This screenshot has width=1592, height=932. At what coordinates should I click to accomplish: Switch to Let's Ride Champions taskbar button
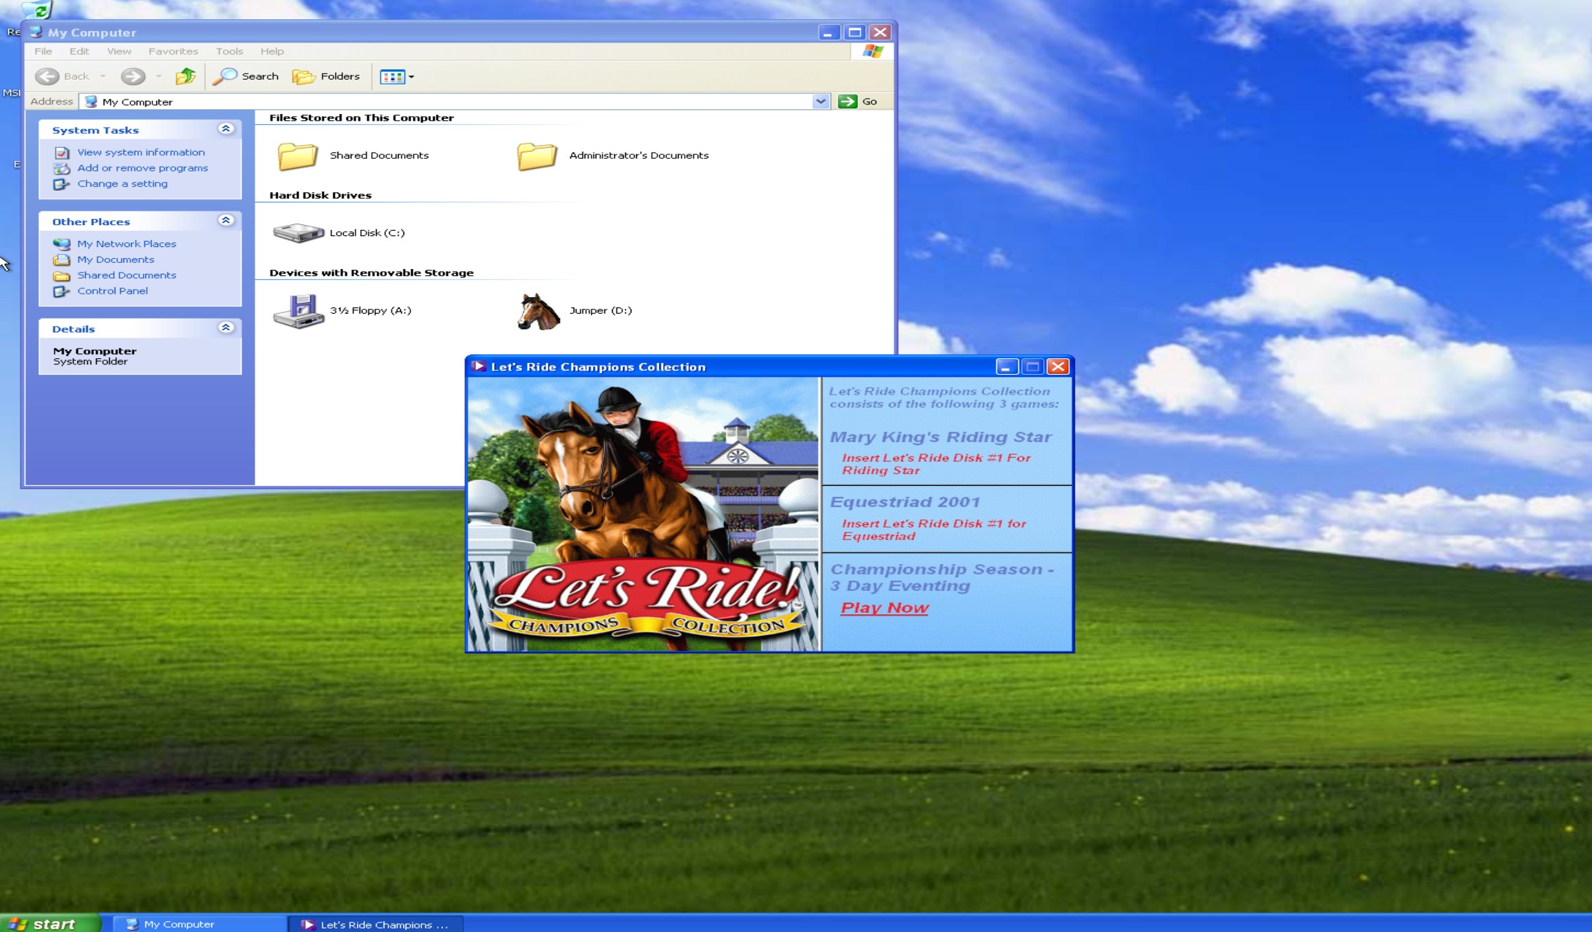click(x=376, y=924)
